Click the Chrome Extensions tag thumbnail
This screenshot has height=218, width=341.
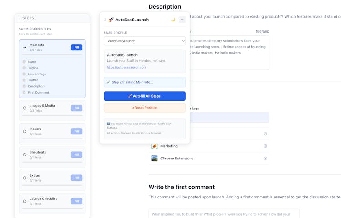pyautogui.click(x=155, y=159)
